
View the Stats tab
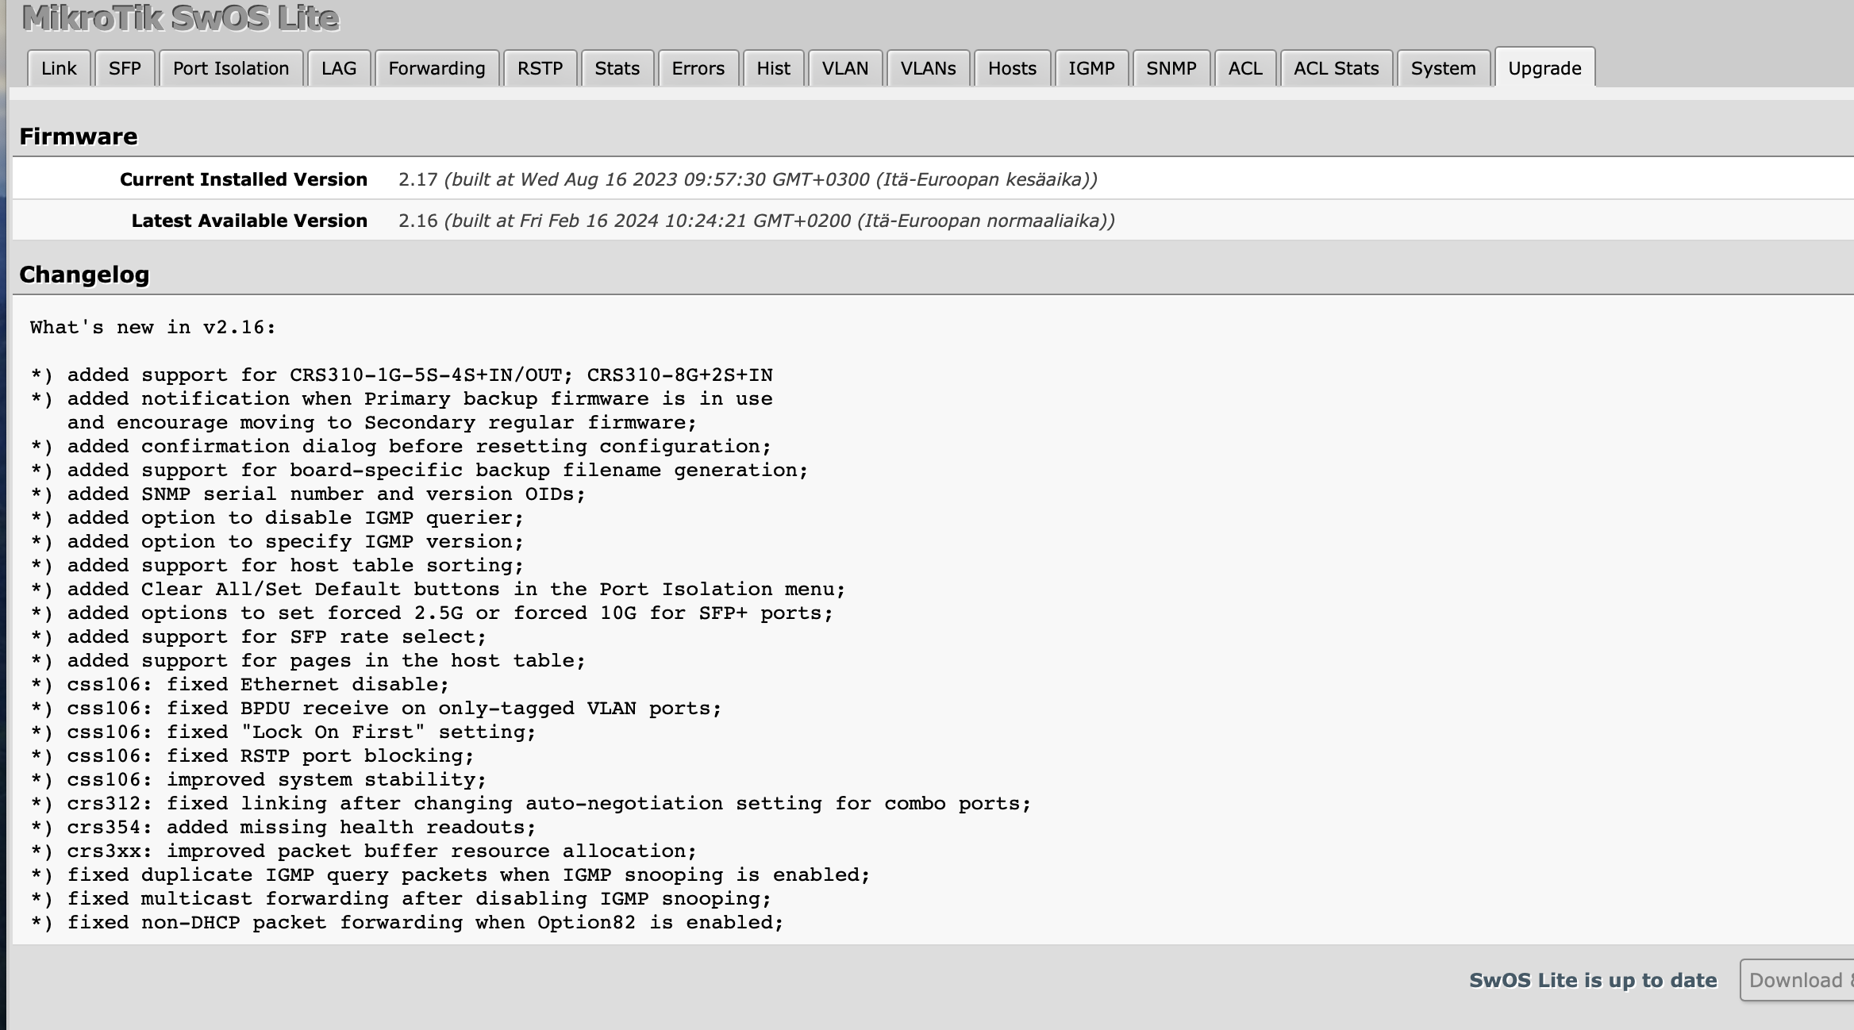617,68
